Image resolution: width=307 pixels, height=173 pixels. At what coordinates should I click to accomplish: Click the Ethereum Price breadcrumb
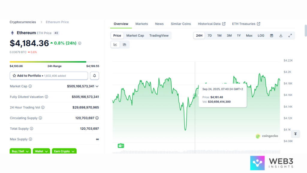click(x=57, y=22)
